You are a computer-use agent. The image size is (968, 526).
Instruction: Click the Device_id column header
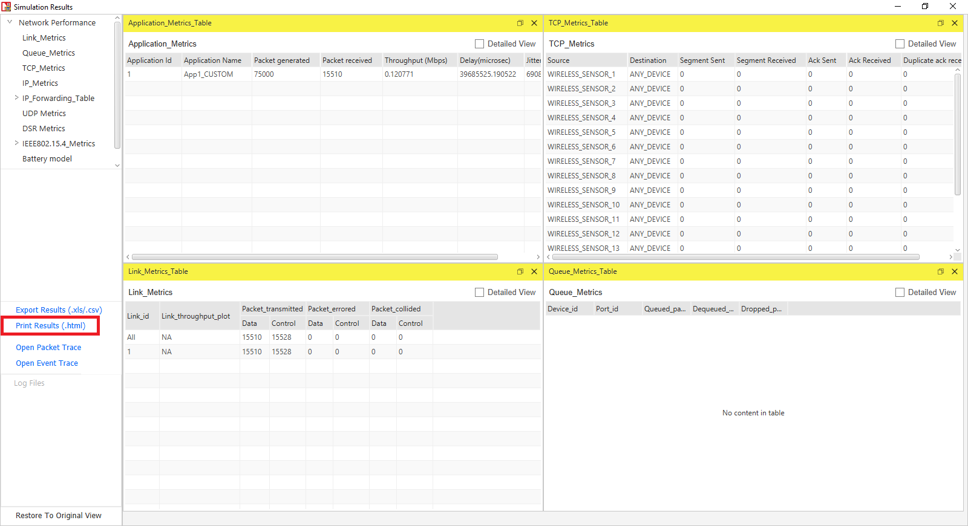[x=569, y=309]
